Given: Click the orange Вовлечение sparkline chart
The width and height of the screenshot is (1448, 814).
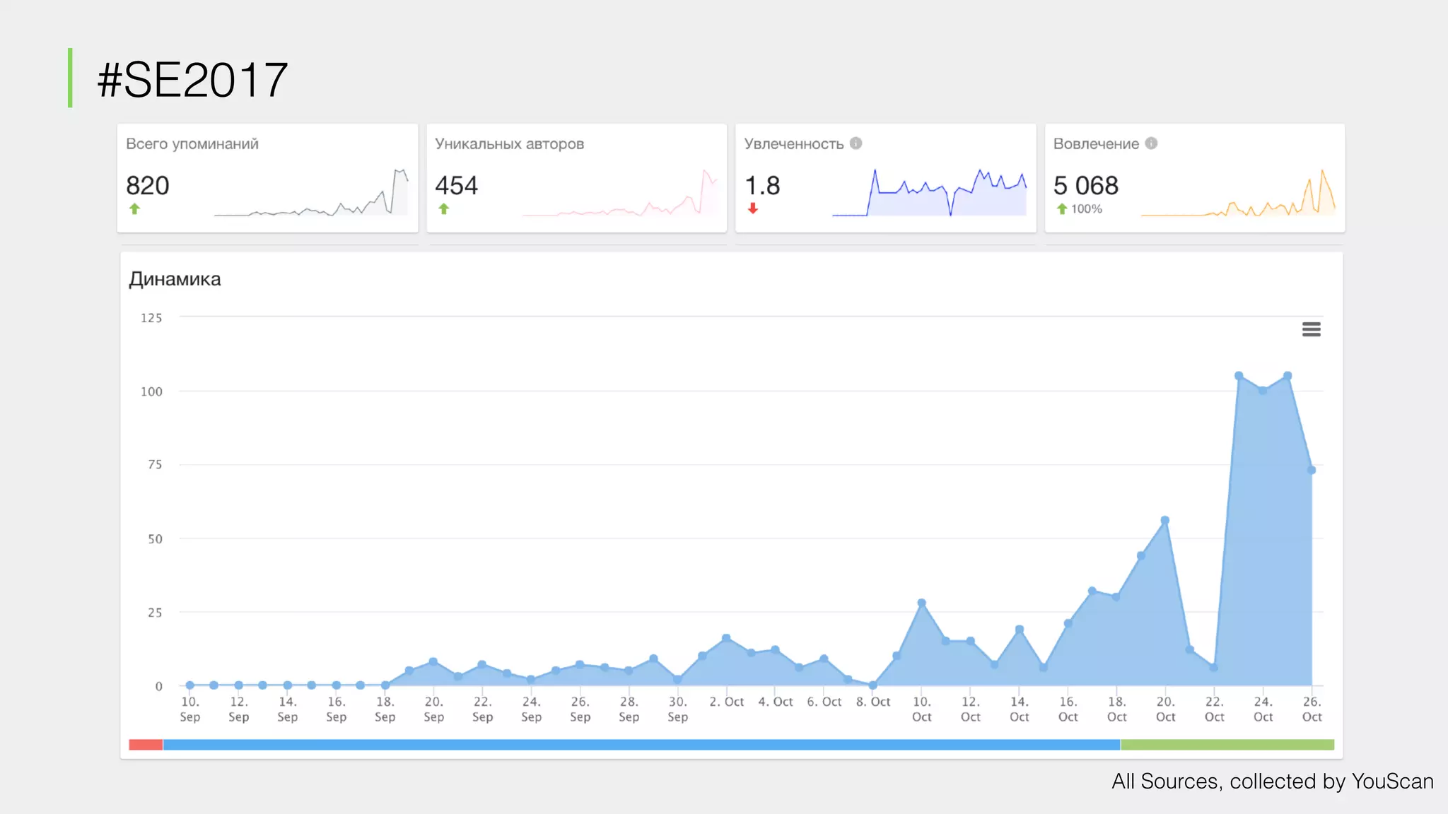Looking at the screenshot, I should click(x=1237, y=198).
